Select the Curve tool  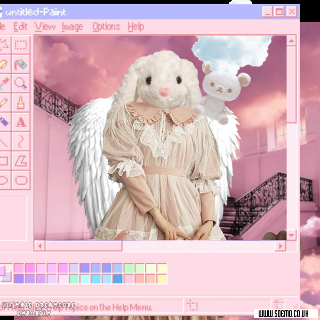(21, 141)
